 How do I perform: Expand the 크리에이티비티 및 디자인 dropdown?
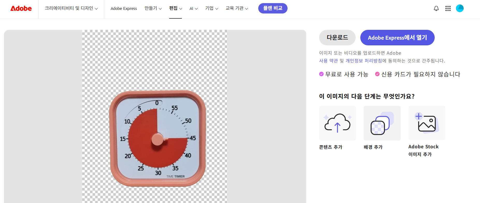pyautogui.click(x=71, y=8)
